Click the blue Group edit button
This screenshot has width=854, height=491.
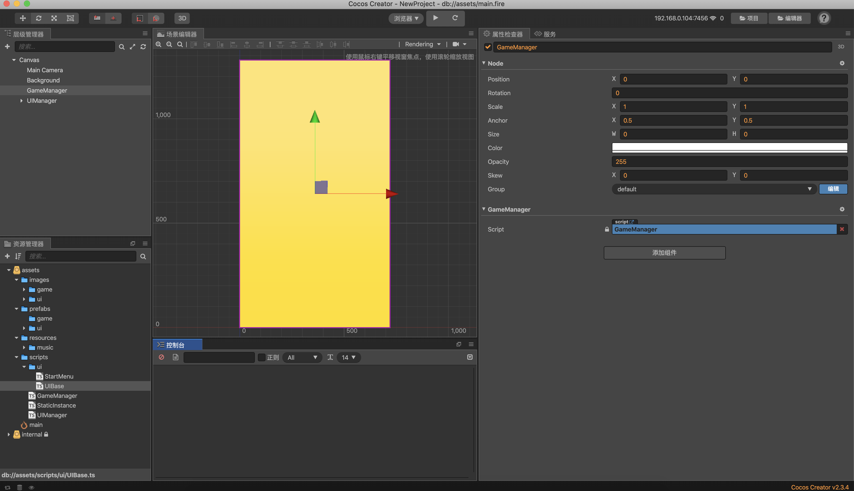click(833, 189)
